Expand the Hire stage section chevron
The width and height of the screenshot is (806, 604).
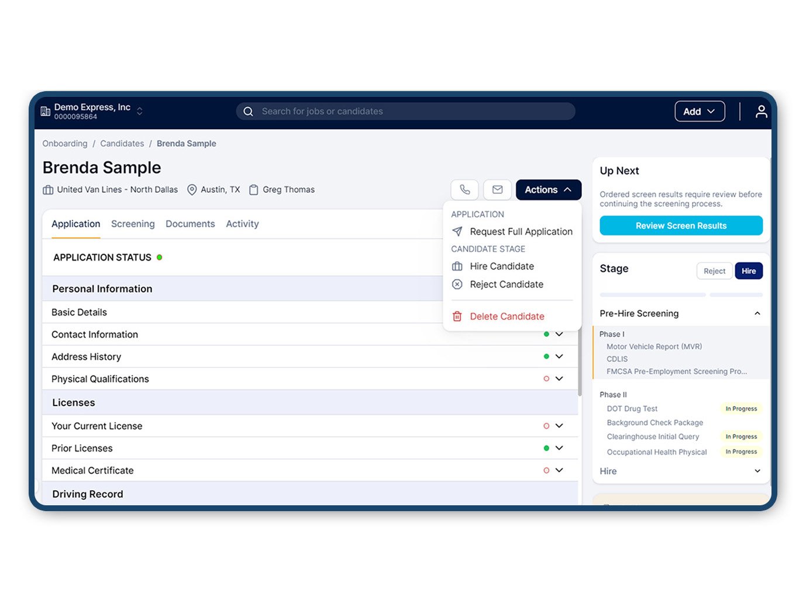(757, 471)
